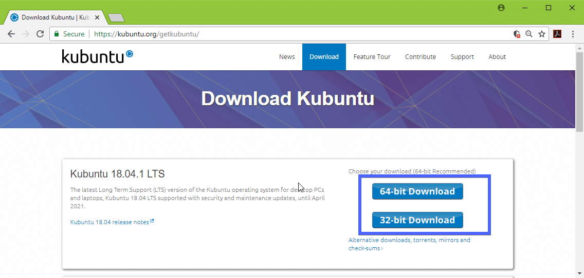
Task: Click the Adobe PDF extension icon
Action: pyautogui.click(x=557, y=34)
